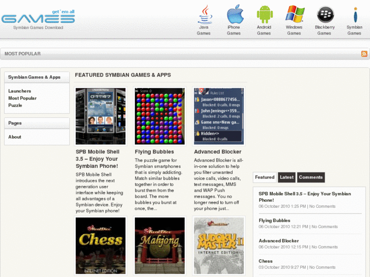Open the Advanced Blocker article title
370x277 pixels.
click(x=217, y=152)
